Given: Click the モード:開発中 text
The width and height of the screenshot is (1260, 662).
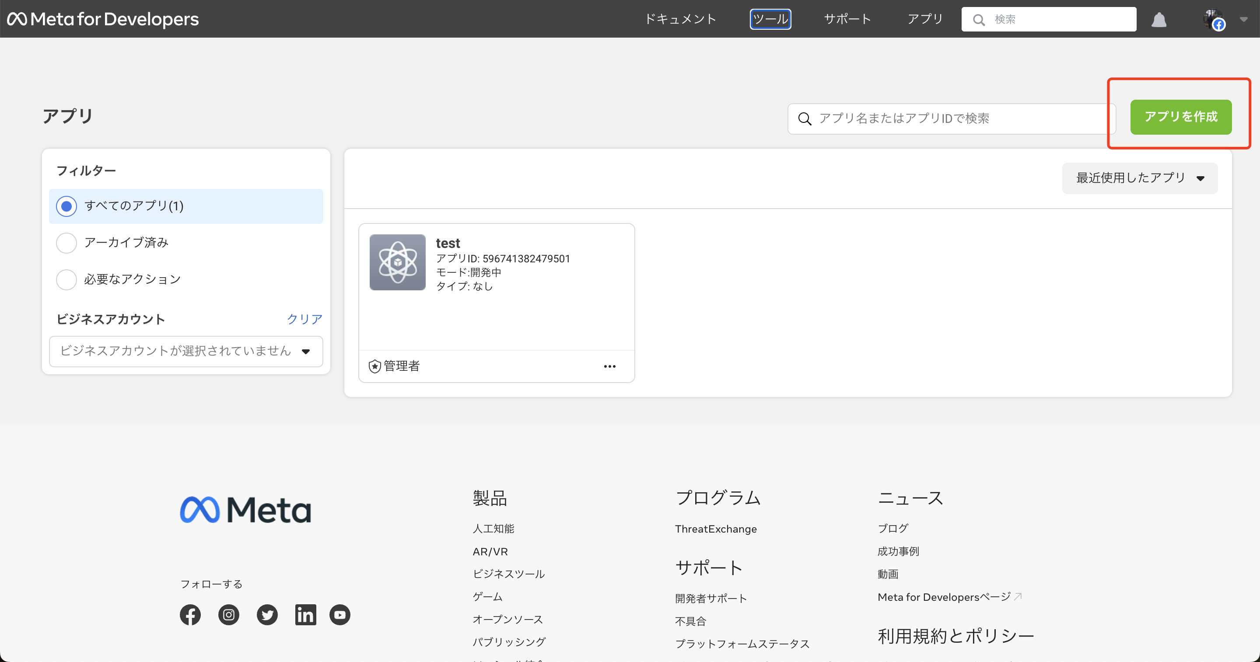Looking at the screenshot, I should click(x=468, y=272).
